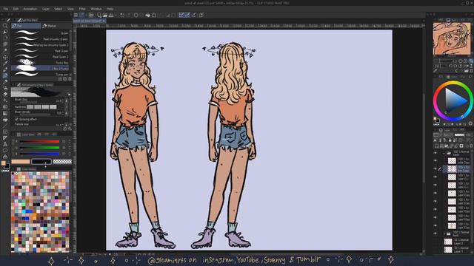Select the Ruler tool

click(5, 138)
